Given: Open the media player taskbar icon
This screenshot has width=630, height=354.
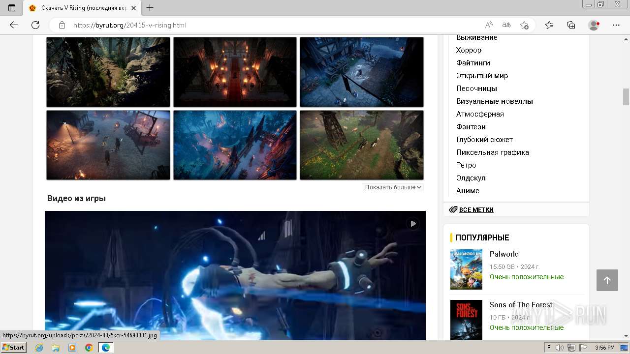Looking at the screenshot, I should 72,348.
